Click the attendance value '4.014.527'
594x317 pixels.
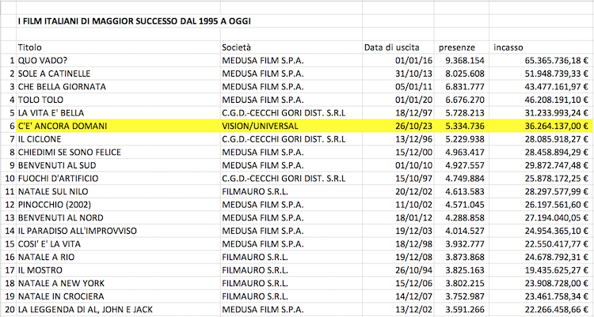click(x=465, y=231)
